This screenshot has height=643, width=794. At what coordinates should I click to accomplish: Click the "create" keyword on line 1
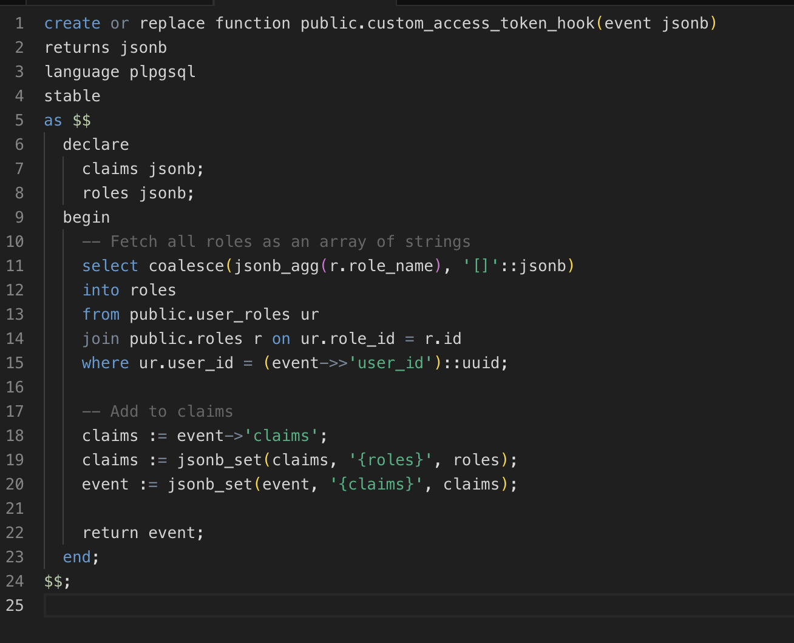pos(72,24)
